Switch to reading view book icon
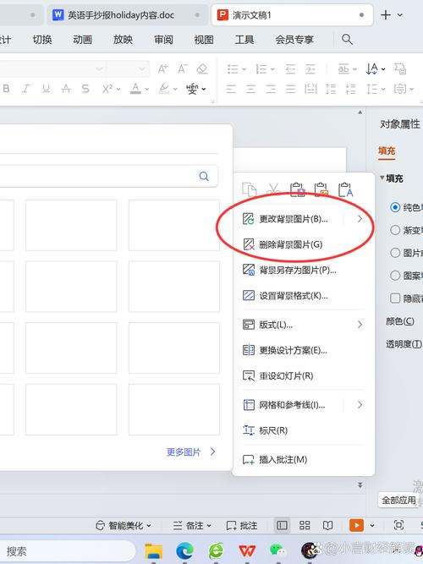This screenshot has height=564, width=423. click(327, 525)
